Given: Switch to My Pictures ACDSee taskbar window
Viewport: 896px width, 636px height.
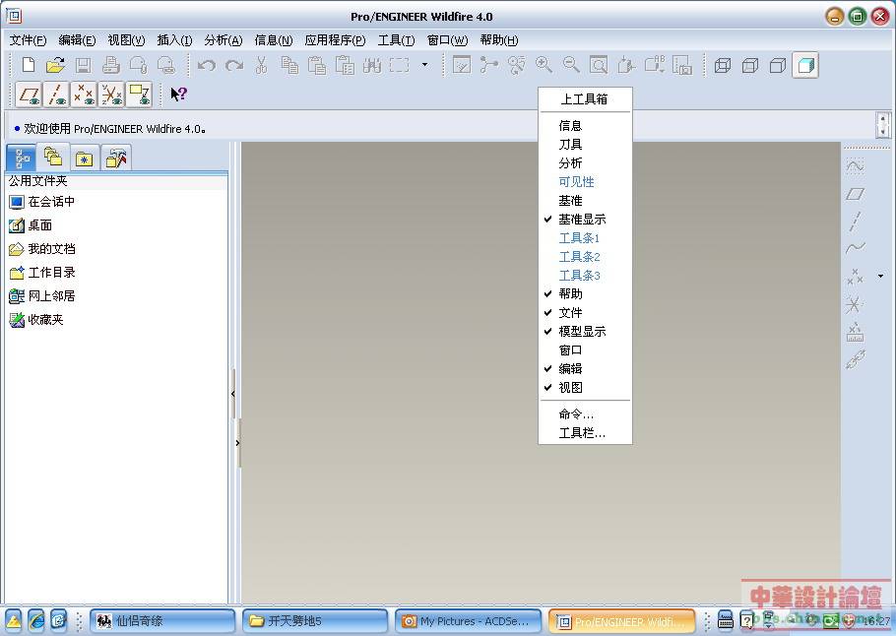Looking at the screenshot, I should [x=468, y=620].
